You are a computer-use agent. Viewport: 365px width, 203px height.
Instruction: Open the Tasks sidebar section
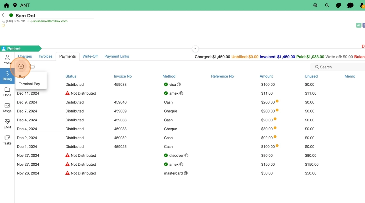pos(7,140)
